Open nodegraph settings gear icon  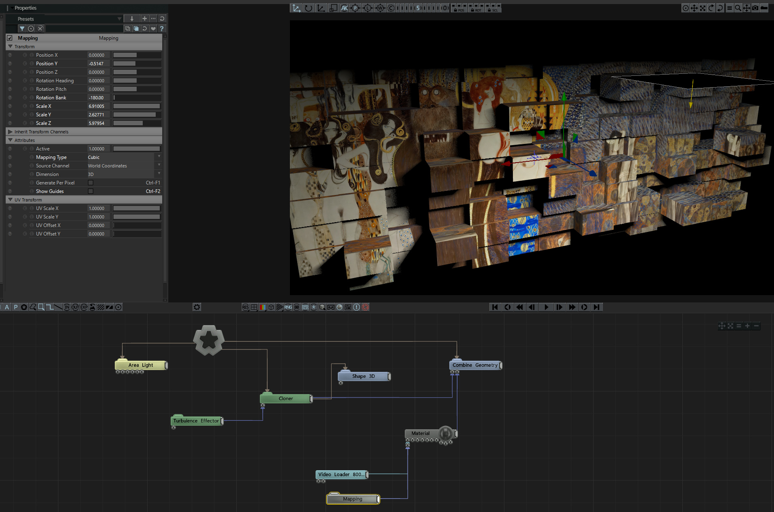[x=197, y=307]
